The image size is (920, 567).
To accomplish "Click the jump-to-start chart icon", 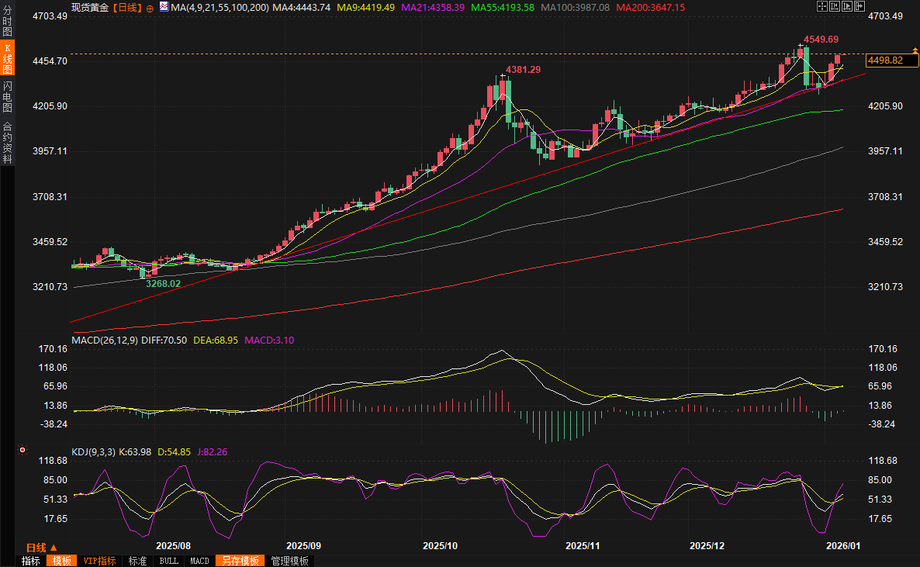I will pos(834,6).
